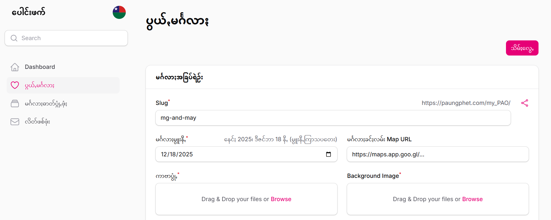
Task: Click the heart icon in the sidebar
Action: point(15,85)
